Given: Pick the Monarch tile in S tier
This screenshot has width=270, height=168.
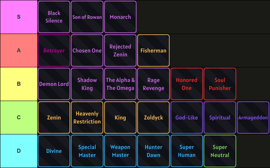Looking at the screenshot, I should coord(120,17).
